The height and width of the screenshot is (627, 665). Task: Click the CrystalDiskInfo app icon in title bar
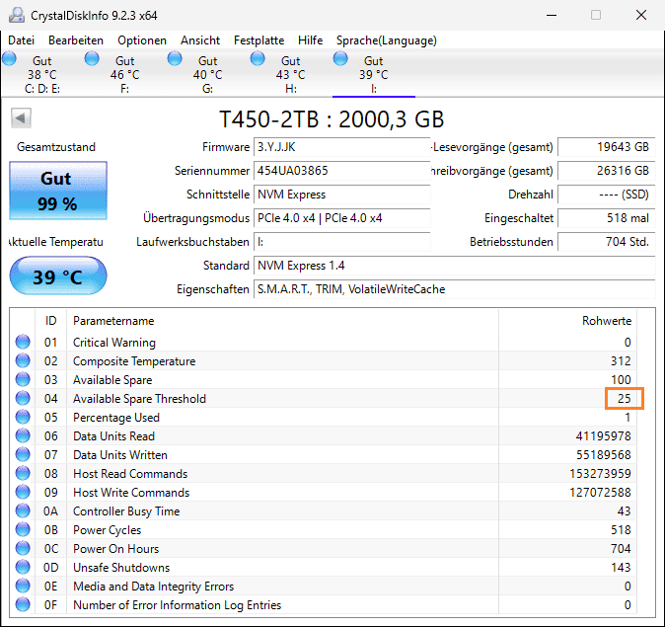[15, 15]
